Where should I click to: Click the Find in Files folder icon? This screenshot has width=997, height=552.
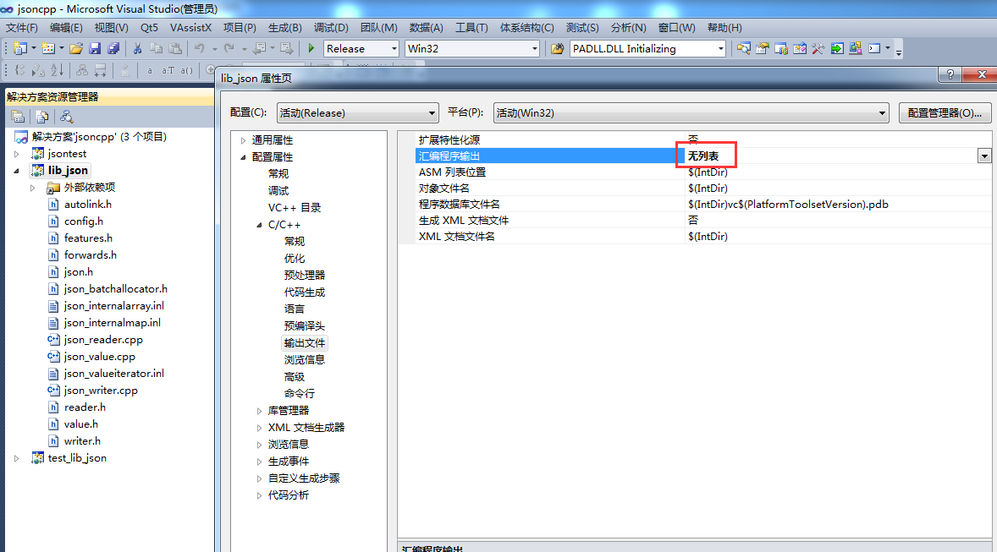click(558, 48)
